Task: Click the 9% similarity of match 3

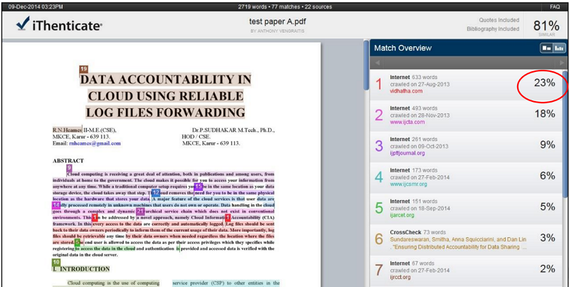Action: coord(548,145)
